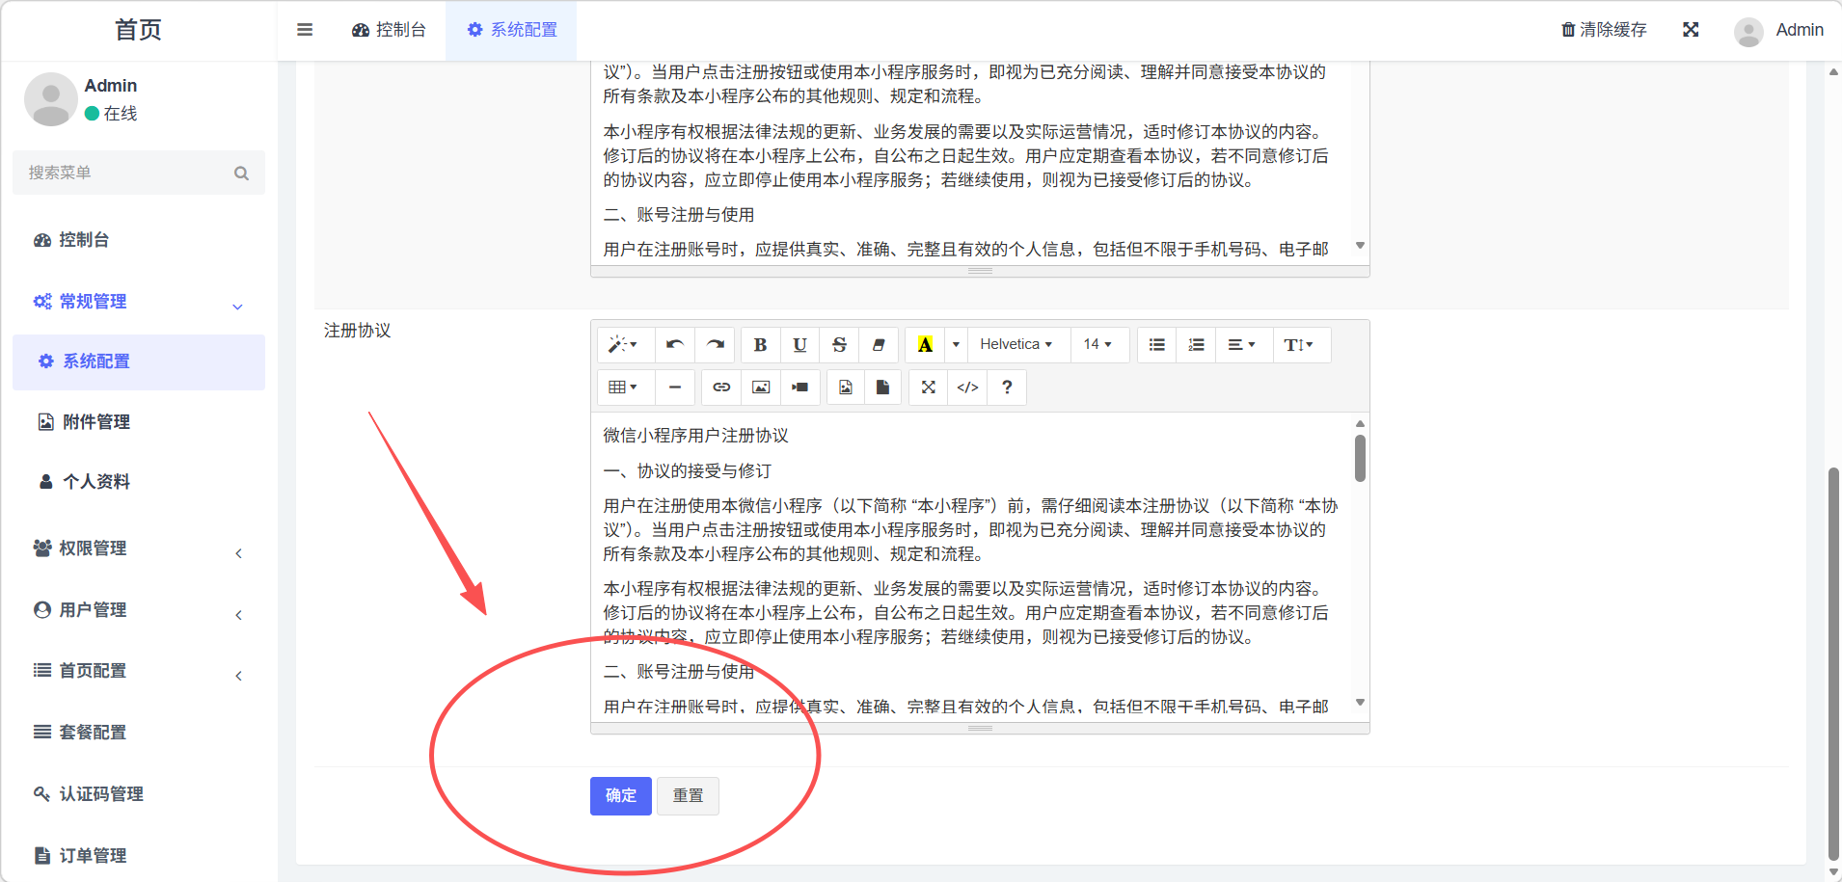Click the undo arrow icon
This screenshot has width=1842, height=882.
[675, 345]
